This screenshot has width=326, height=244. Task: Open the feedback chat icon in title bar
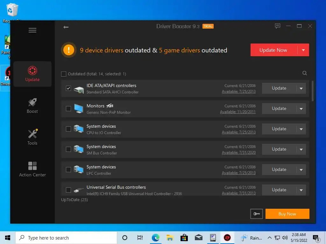pos(278,26)
